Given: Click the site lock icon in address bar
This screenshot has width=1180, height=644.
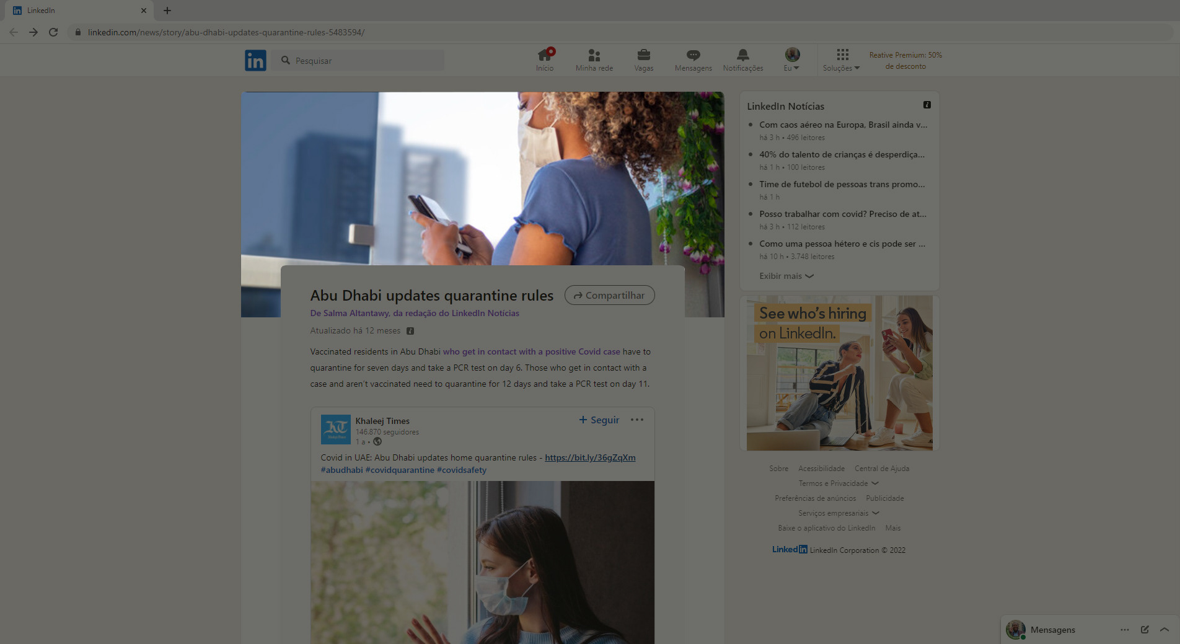Looking at the screenshot, I should point(77,32).
